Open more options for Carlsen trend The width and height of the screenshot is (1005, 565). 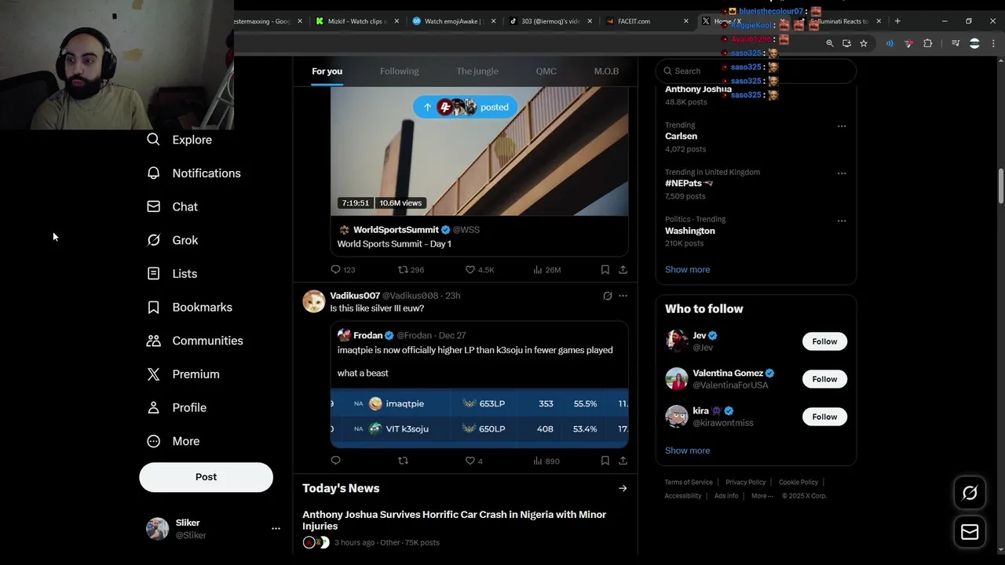(x=842, y=126)
